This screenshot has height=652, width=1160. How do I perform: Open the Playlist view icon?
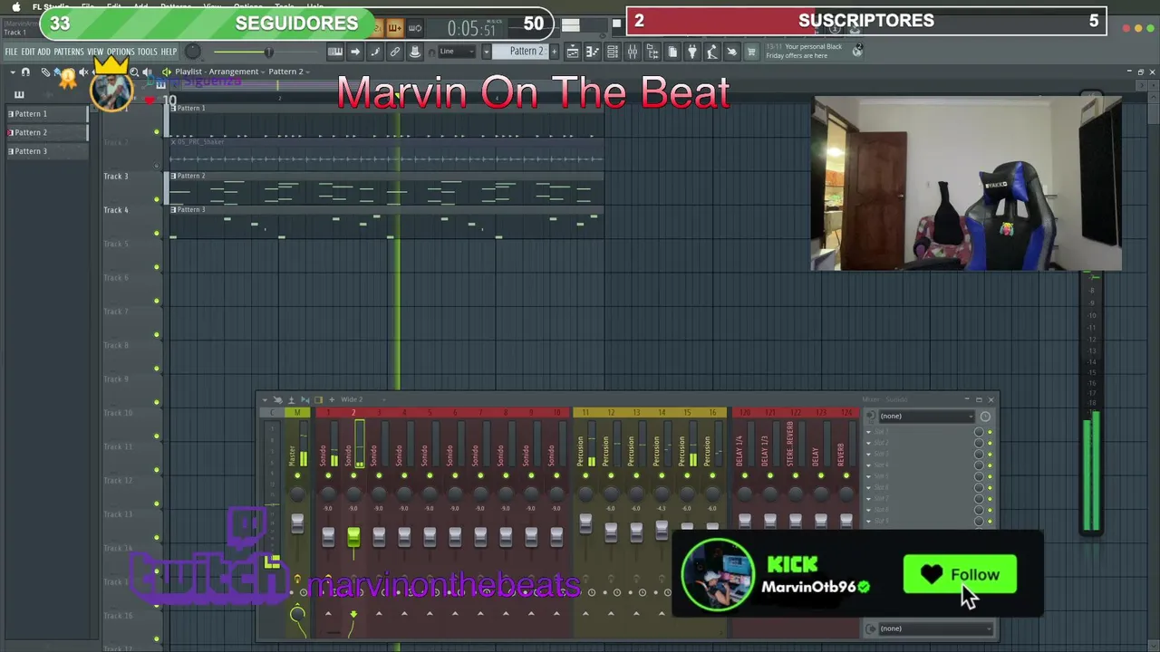pyautogui.click(x=572, y=52)
